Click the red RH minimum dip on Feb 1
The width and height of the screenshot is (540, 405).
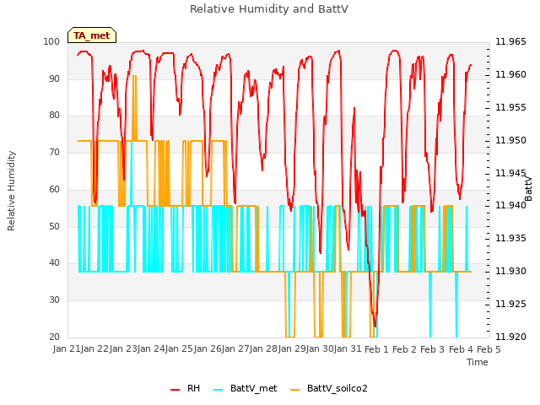(375, 324)
